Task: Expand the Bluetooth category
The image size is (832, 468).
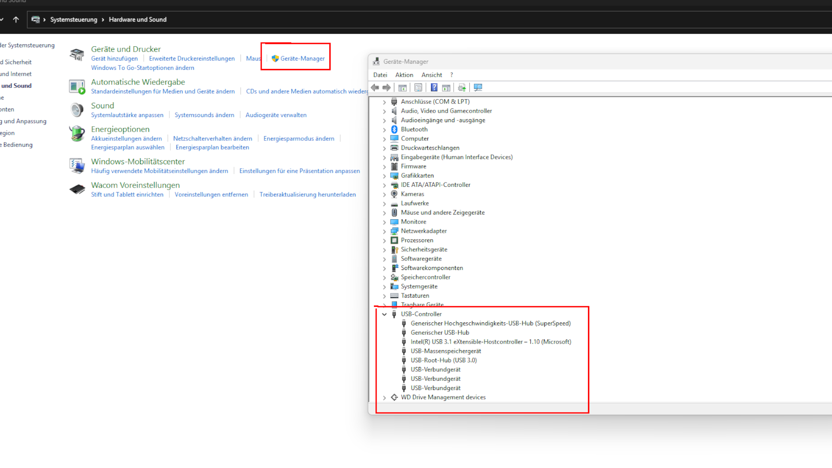Action: point(384,130)
